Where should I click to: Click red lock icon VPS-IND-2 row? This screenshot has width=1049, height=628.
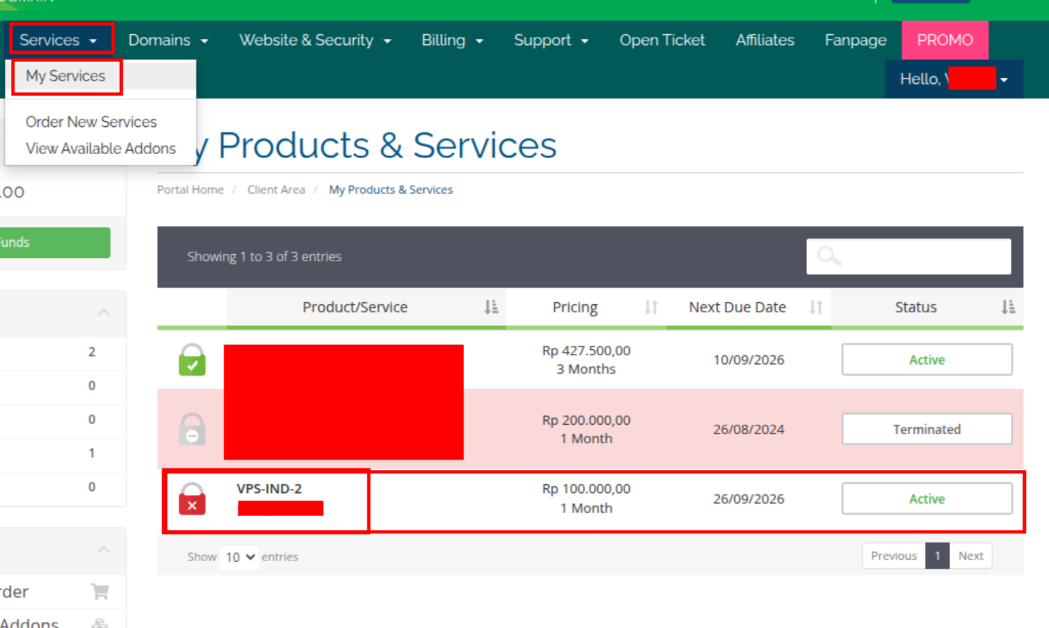tap(192, 498)
